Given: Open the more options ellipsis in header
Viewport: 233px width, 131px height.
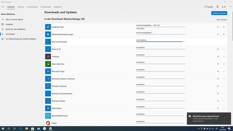Looking at the screenshot, I should point(230,6).
